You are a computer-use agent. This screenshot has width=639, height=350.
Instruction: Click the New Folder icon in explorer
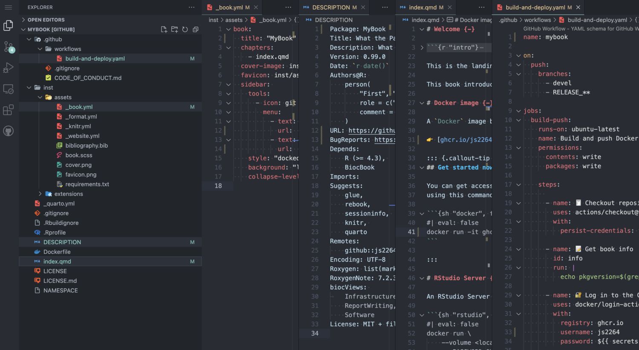click(175, 29)
